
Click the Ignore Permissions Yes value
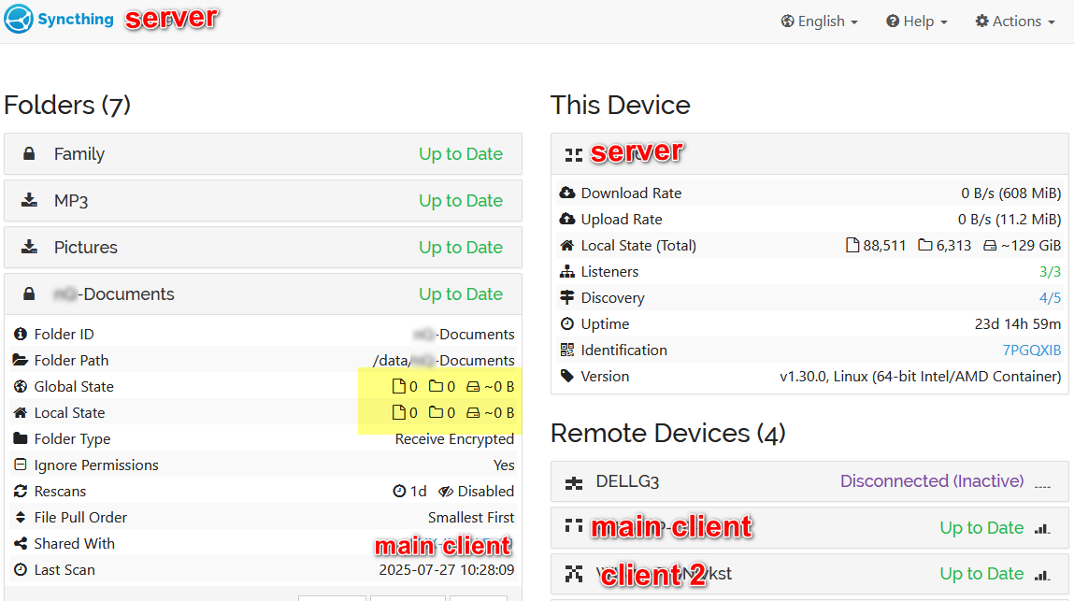pos(504,465)
